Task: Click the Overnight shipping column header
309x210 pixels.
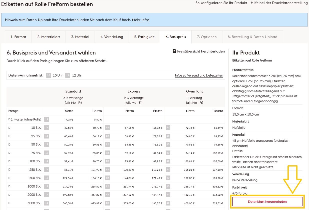Action: [194, 91]
